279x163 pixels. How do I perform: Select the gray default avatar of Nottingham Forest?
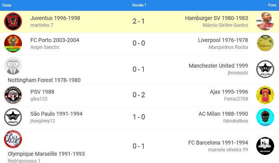click(13, 65)
